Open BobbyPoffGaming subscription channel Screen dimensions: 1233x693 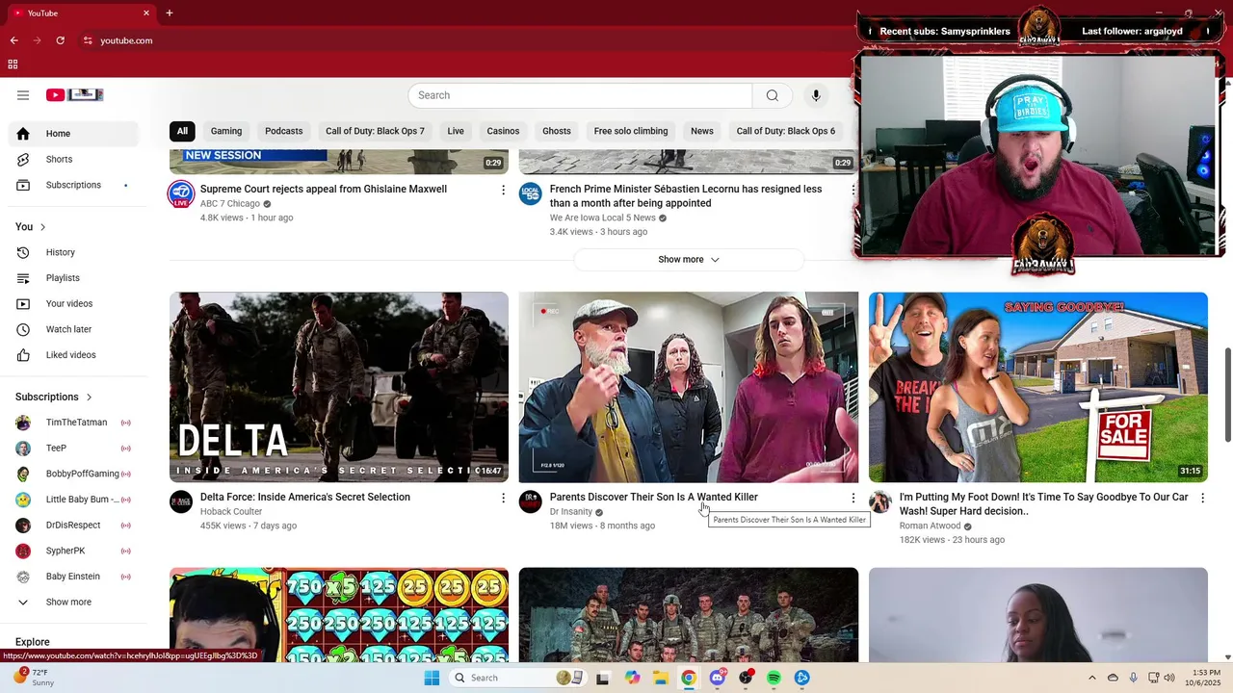click(x=73, y=474)
